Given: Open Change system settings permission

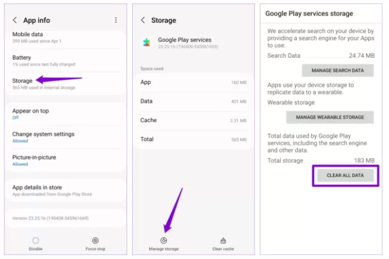Looking at the screenshot, I should coord(68,137).
